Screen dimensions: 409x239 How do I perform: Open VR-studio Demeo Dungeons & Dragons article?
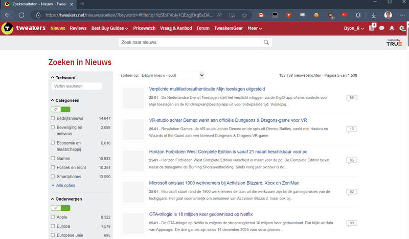[228, 120]
